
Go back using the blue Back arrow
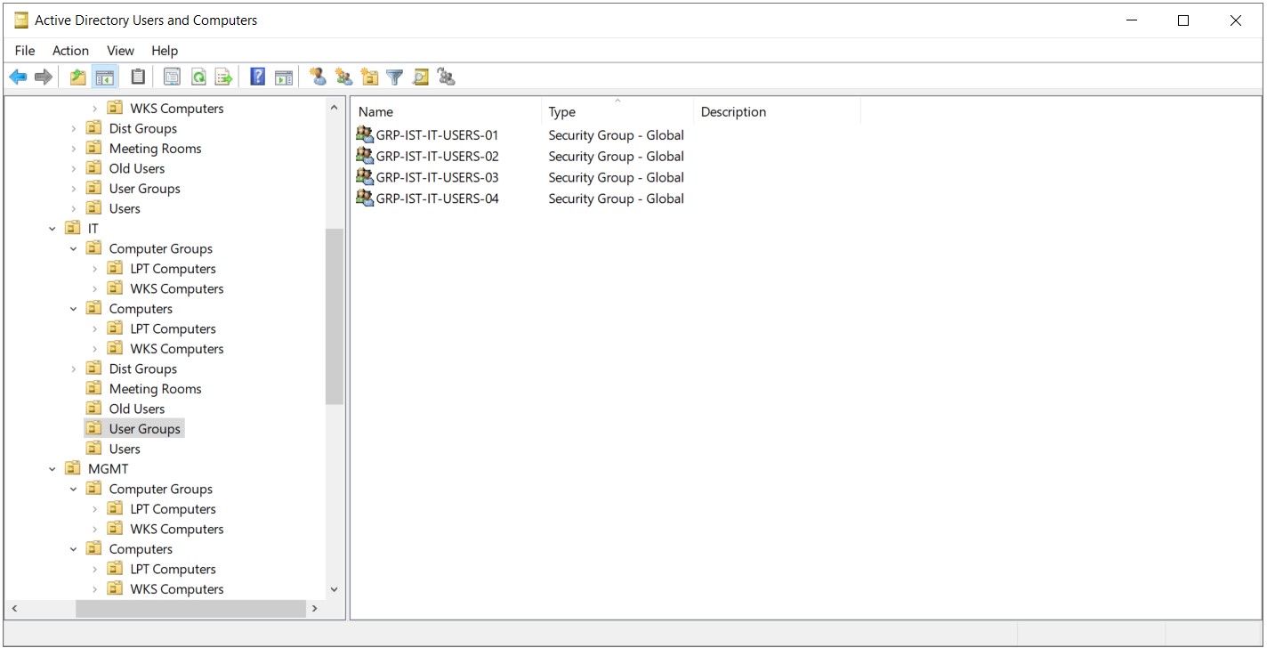coord(18,77)
